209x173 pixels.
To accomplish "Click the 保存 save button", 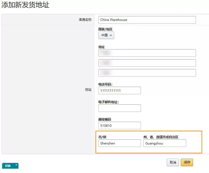I will click(x=187, y=162).
